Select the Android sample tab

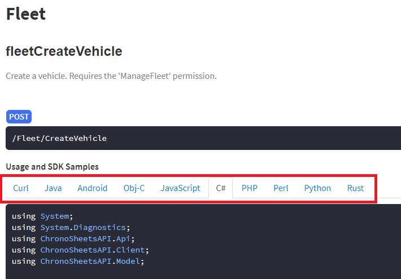tap(92, 188)
